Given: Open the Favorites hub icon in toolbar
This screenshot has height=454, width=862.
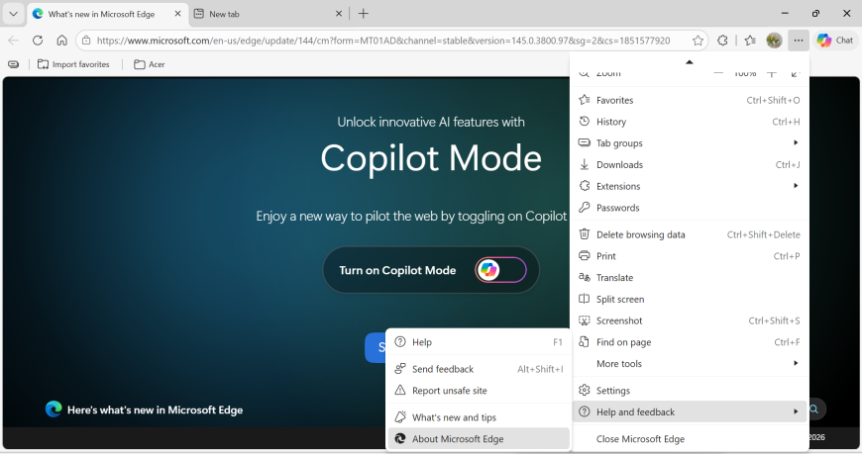Looking at the screenshot, I should 750,41.
